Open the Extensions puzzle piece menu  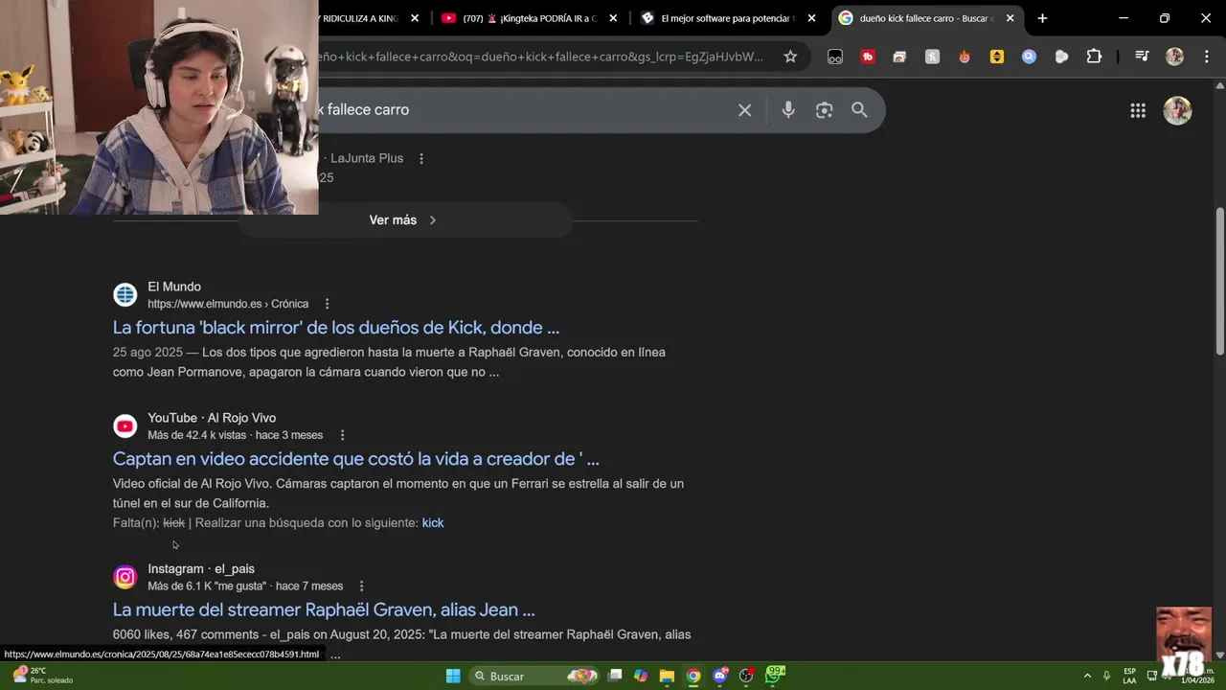tap(1094, 57)
